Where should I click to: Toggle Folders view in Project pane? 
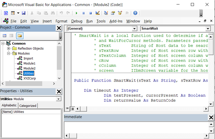pos(20,36)
